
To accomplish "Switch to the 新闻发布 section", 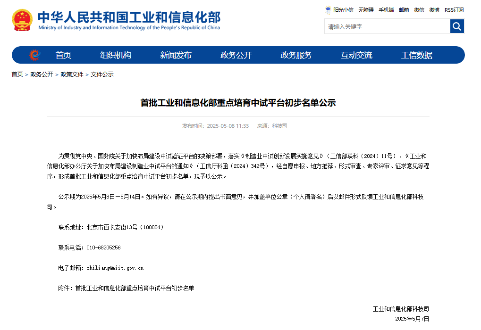I will click(x=176, y=55).
